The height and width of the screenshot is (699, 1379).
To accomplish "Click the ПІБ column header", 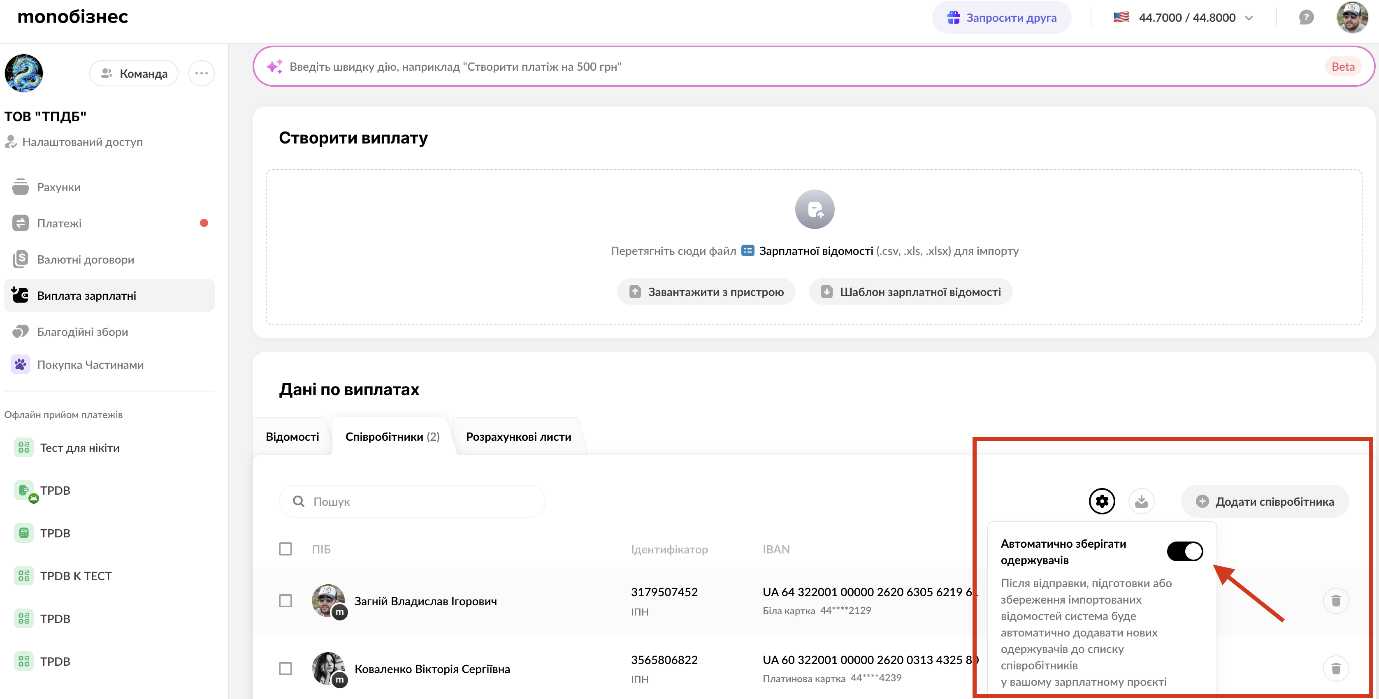I will (321, 549).
